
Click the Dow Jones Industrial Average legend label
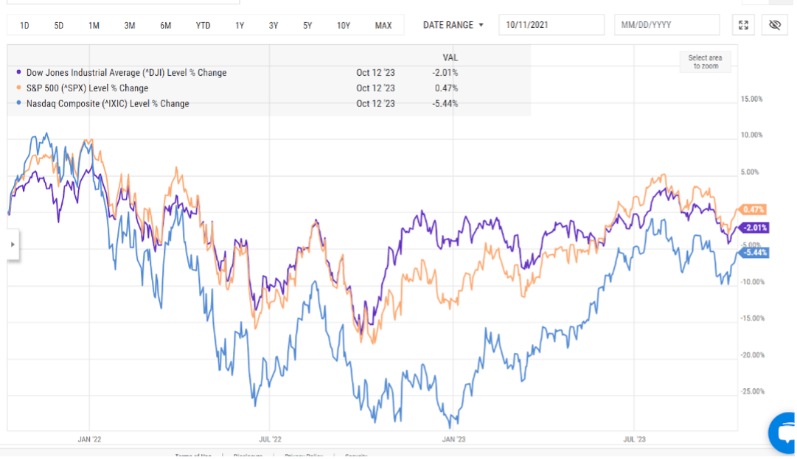pos(126,73)
